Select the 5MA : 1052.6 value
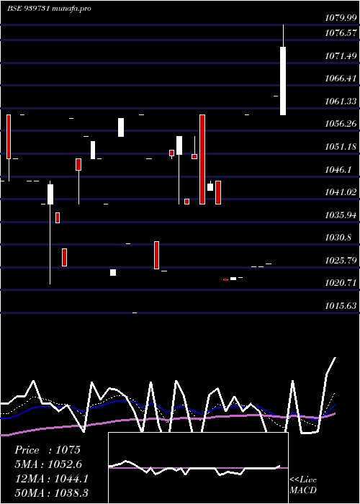 48,464
